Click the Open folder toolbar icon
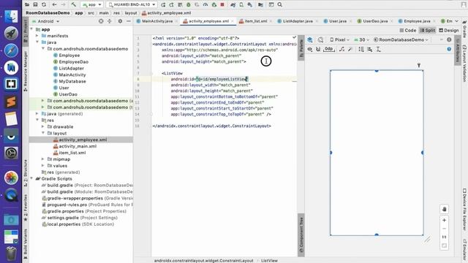Image resolution: width=468 pixels, height=263 pixels. [27, 4]
